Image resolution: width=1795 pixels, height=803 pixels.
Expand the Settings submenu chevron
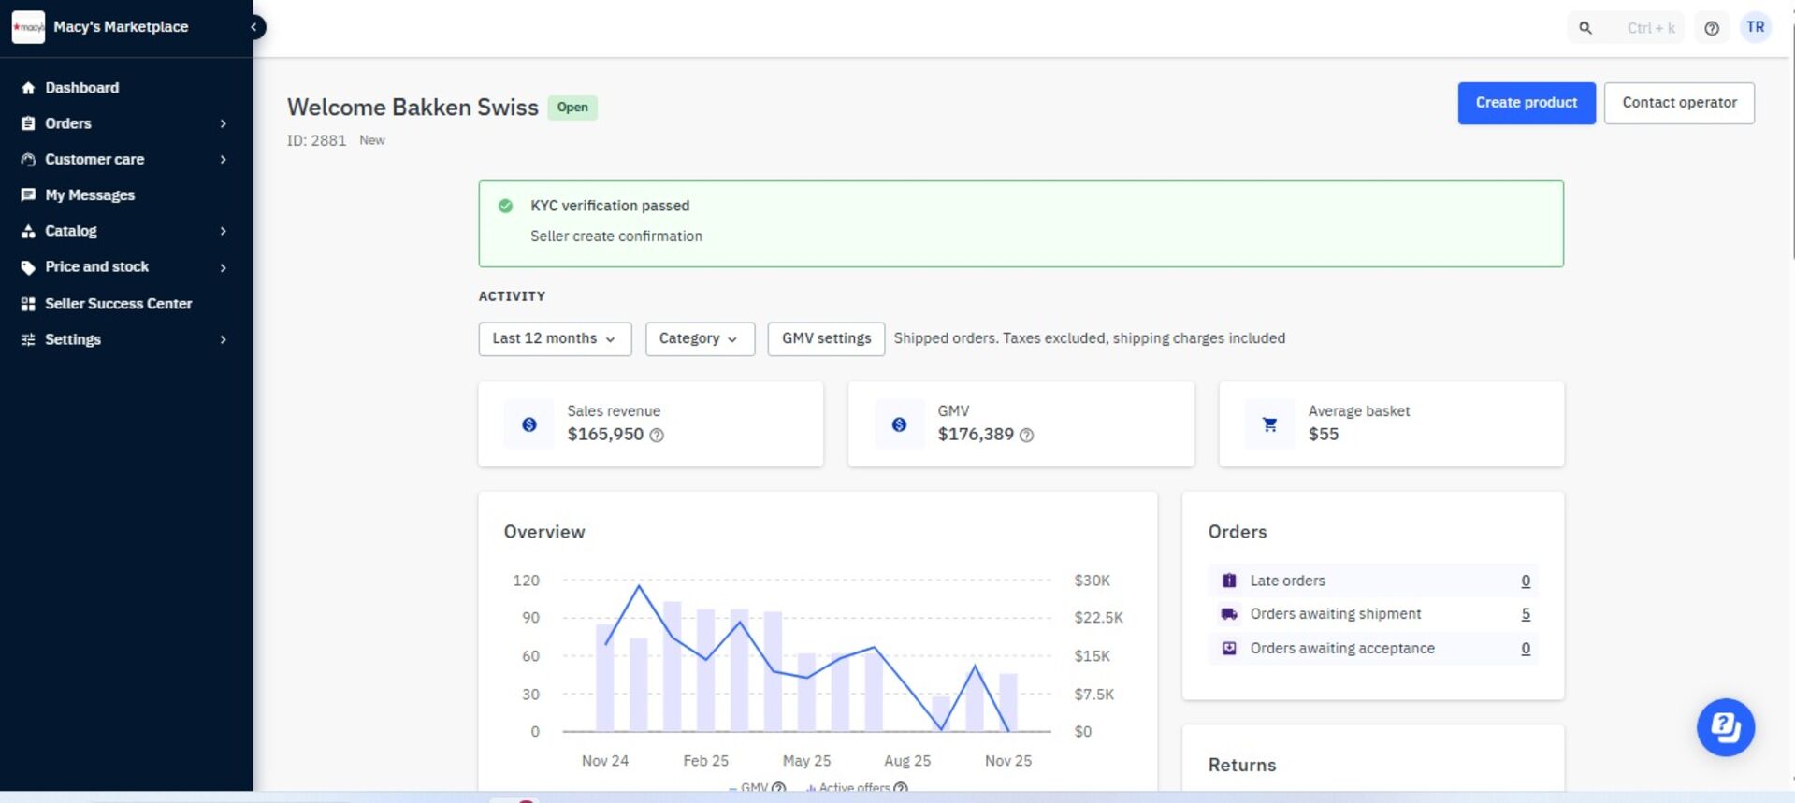click(223, 339)
